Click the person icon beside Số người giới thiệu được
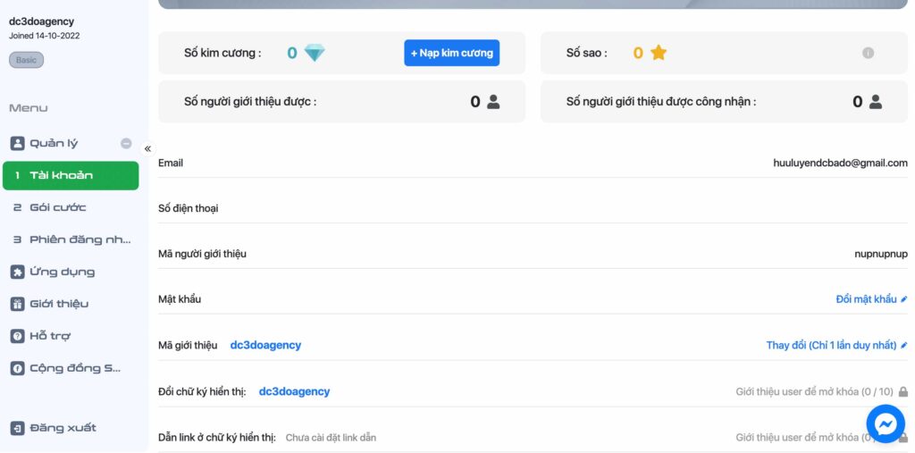This screenshot has width=915, height=453. tap(493, 102)
